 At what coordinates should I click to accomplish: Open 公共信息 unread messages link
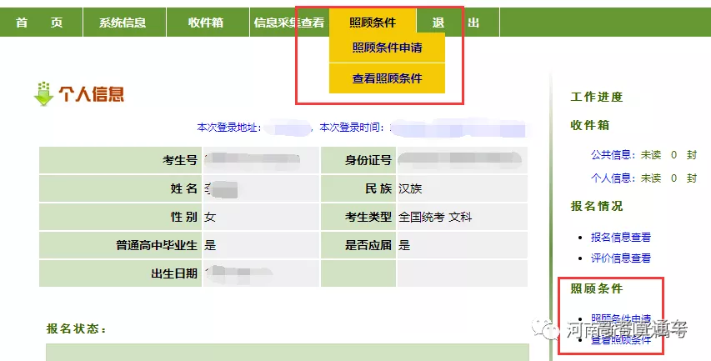tap(613, 154)
